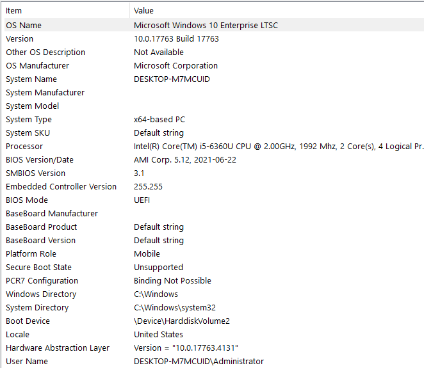Click the OS Manufacturer row
Image resolution: width=424 pixels, height=368 pixels.
37,66
